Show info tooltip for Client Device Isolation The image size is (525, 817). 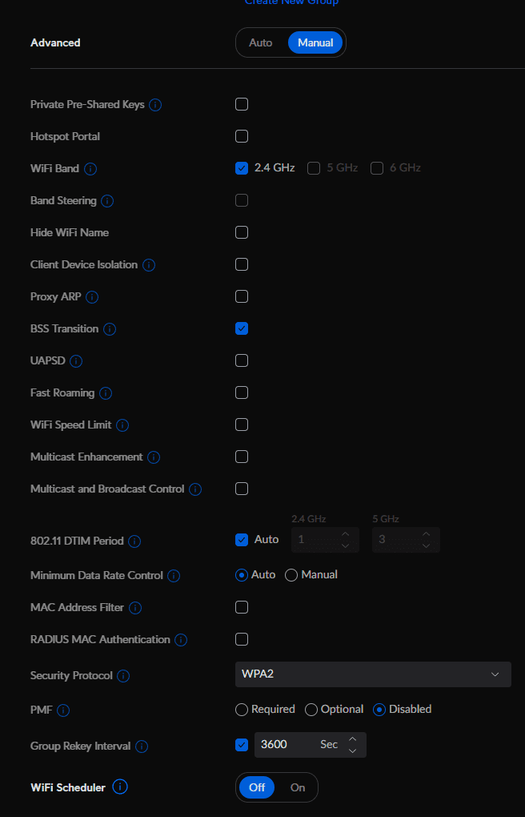pos(148,265)
